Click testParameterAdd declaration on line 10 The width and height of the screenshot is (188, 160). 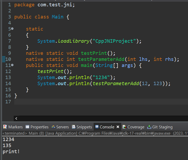pyautogui.click(x=101, y=59)
